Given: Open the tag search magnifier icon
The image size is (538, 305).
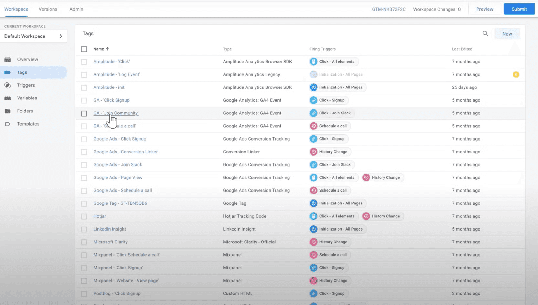Looking at the screenshot, I should 485,34.
